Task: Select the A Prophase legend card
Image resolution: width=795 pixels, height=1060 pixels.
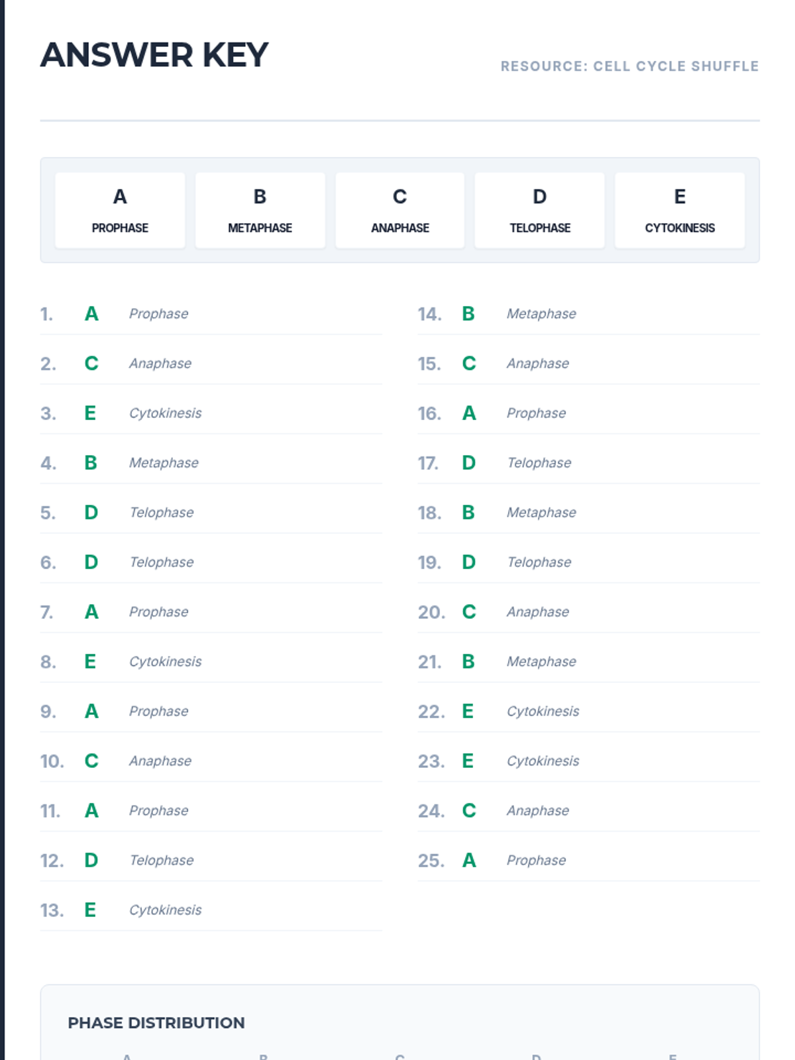Action: click(120, 211)
